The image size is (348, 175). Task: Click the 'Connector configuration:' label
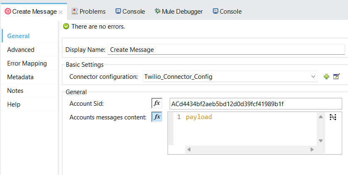click(104, 77)
